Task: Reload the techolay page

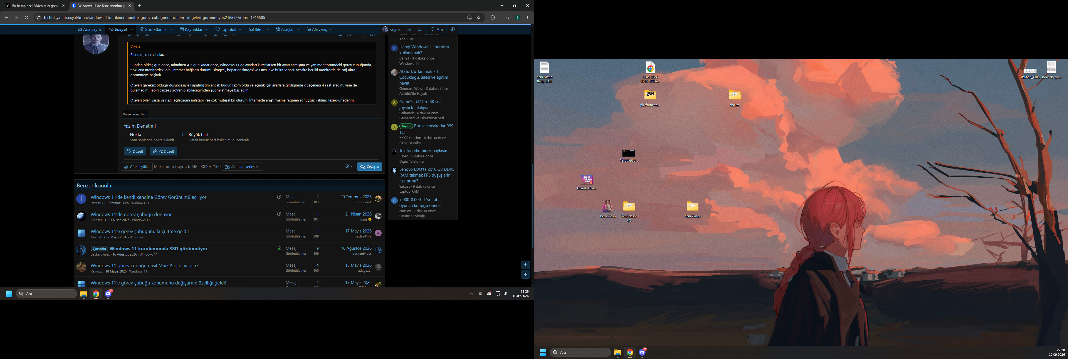Action: [x=26, y=18]
